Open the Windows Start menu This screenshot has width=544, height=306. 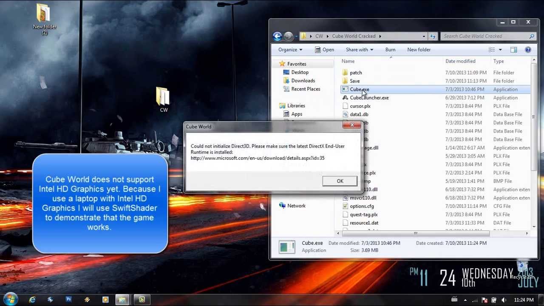(9, 300)
